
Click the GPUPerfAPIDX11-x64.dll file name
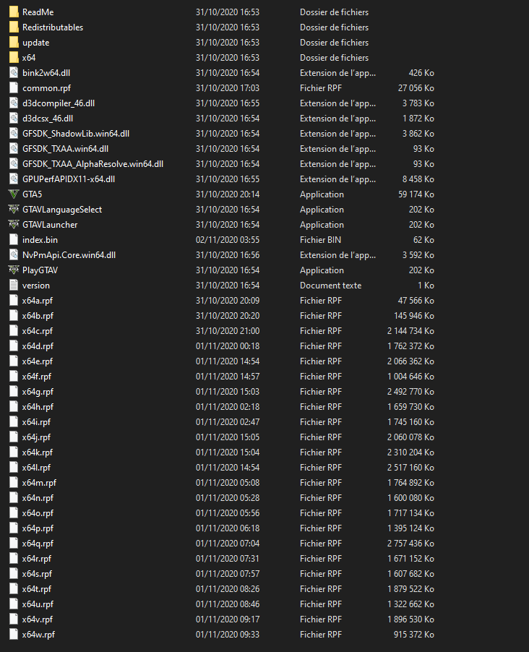point(69,179)
